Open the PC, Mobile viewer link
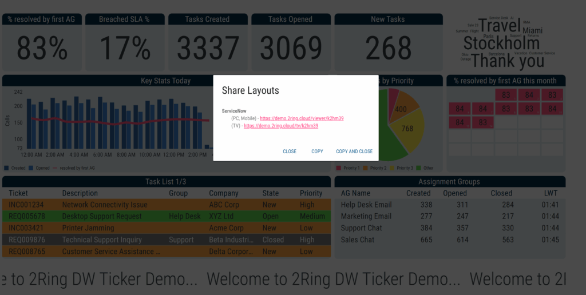Screen dimensions: 586x295 coord(302,118)
